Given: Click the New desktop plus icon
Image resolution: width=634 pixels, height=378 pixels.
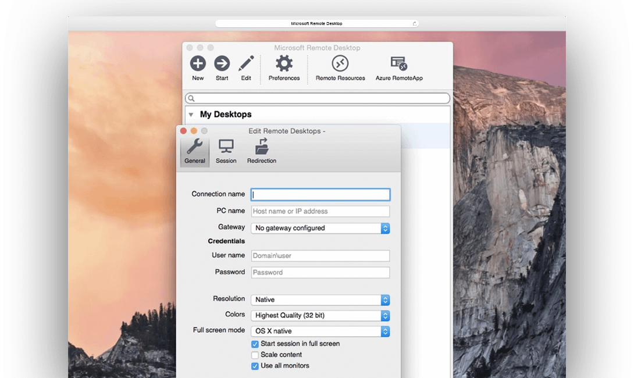Looking at the screenshot, I should click(x=198, y=63).
